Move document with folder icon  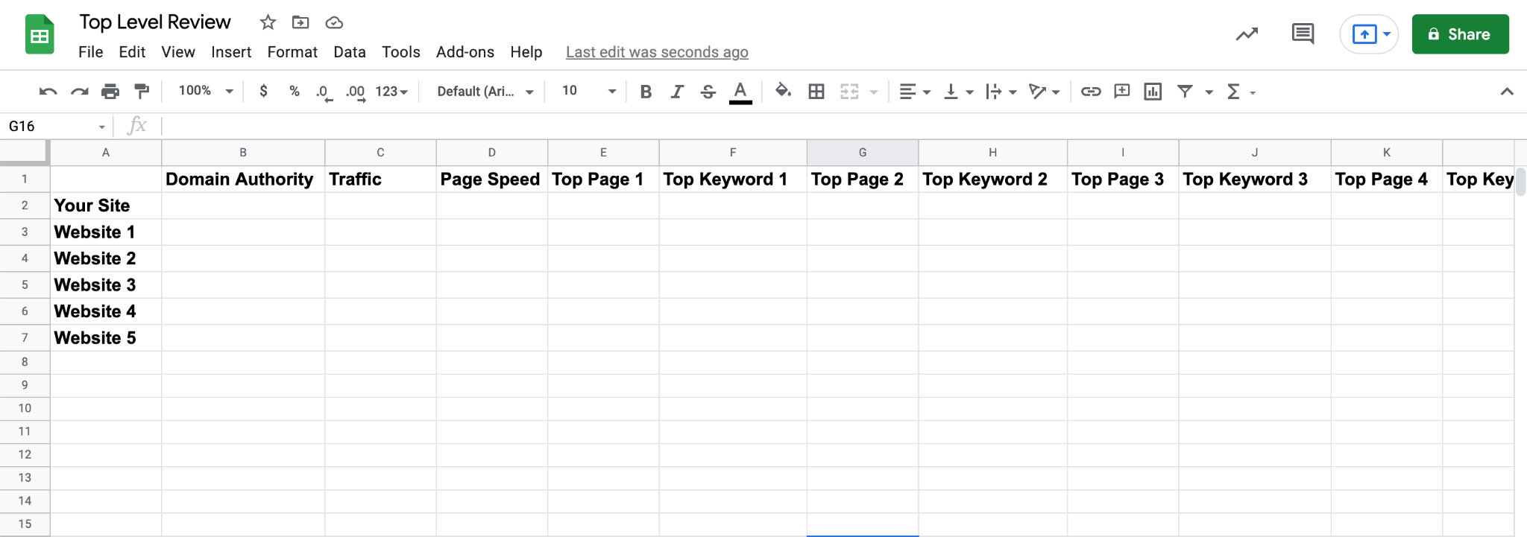tap(300, 22)
